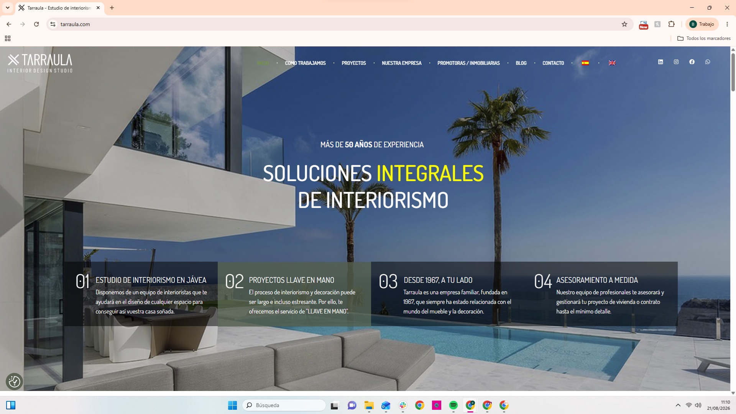Show hidden system tray icons
Image resolution: width=736 pixels, height=414 pixels.
[678, 405]
